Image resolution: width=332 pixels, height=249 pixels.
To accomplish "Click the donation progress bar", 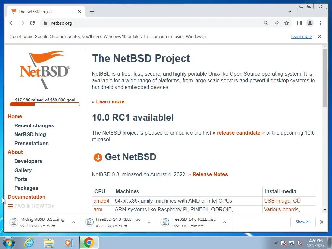I will (x=45, y=104).
